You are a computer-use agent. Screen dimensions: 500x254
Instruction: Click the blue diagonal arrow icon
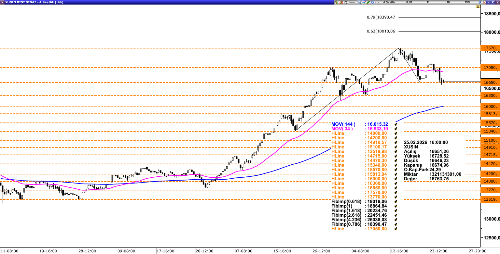pos(479,2)
